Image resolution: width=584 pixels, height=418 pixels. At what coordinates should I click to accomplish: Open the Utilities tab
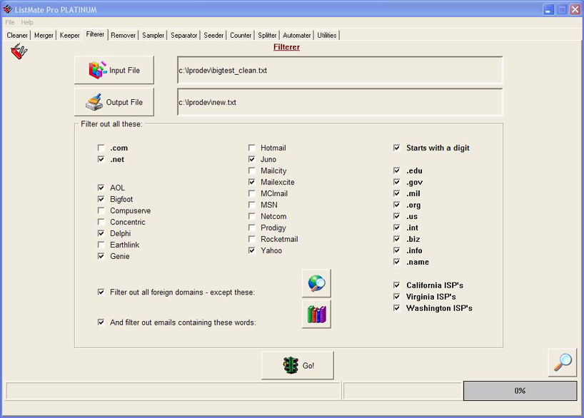point(326,35)
